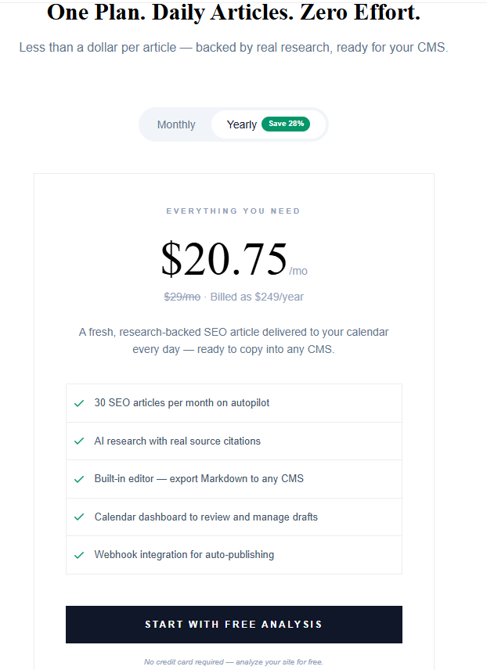The image size is (487, 670).
Task: Click the One Plan Daily Articles heading
Action: tap(233, 13)
